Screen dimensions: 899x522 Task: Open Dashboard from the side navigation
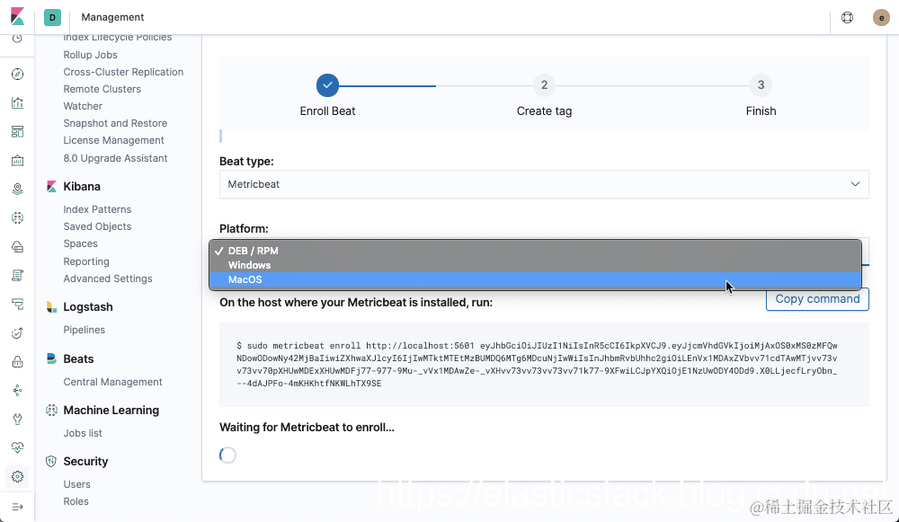point(17,131)
